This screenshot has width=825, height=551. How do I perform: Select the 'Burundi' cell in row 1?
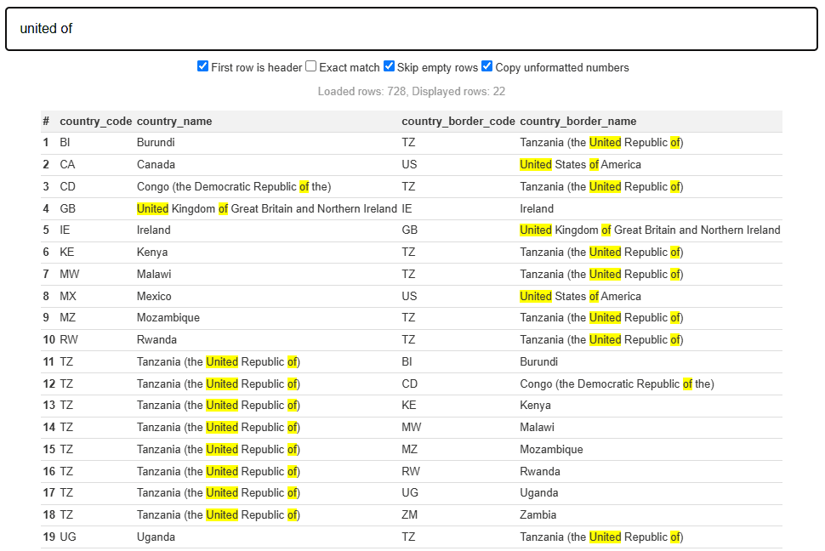click(156, 143)
